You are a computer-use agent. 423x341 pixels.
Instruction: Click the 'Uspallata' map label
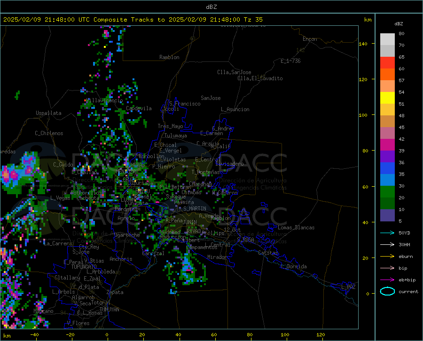point(48,113)
